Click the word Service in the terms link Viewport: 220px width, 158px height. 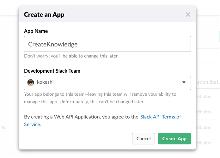point(32,124)
